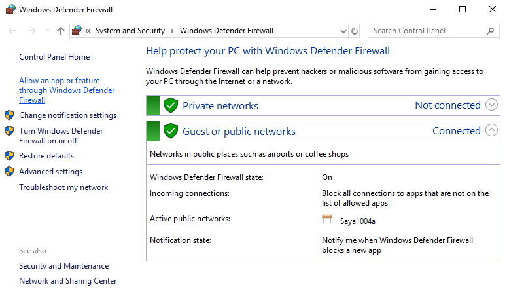Go up one level with Up arrow
Viewport: 507px width, 298px height.
60,31
